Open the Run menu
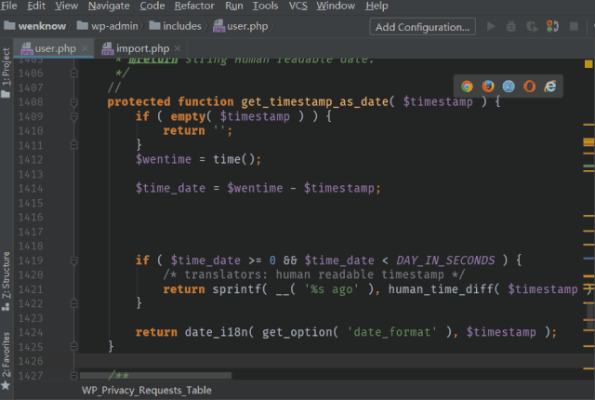The height and width of the screenshot is (400, 595). 234,6
